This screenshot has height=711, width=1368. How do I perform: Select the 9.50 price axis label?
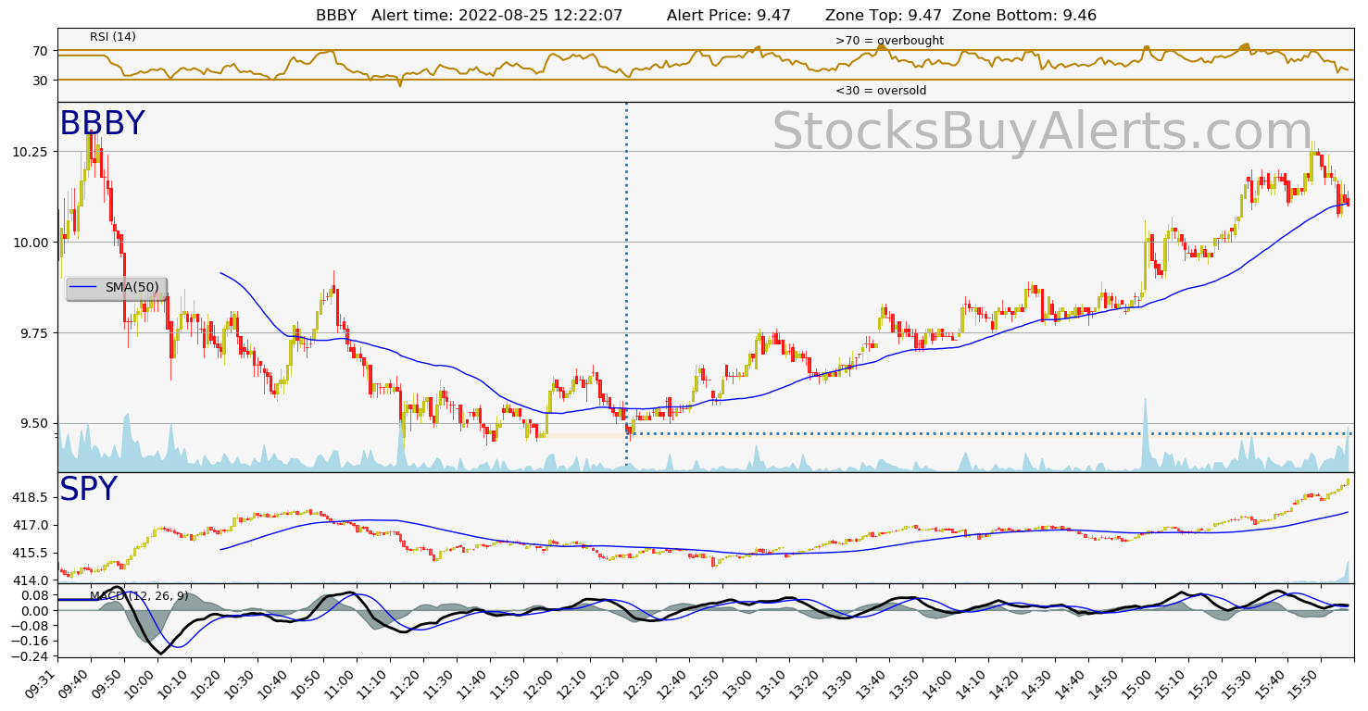pyautogui.click(x=35, y=423)
